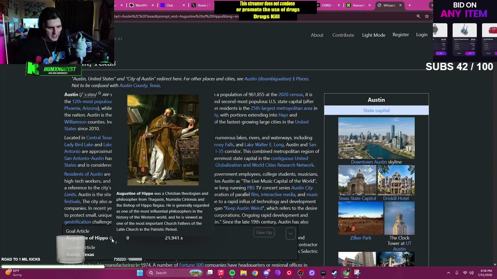Click the Give Up button
Viewport: 497px width, 279px height.
[x=264, y=232]
